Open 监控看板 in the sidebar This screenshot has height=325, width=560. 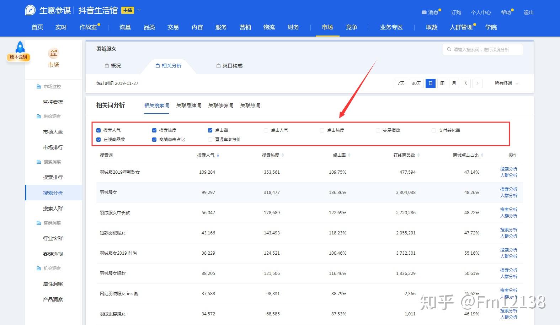pos(53,102)
